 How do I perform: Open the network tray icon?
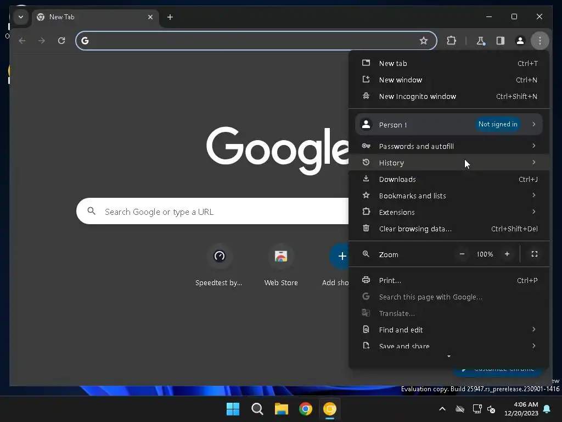(x=477, y=409)
